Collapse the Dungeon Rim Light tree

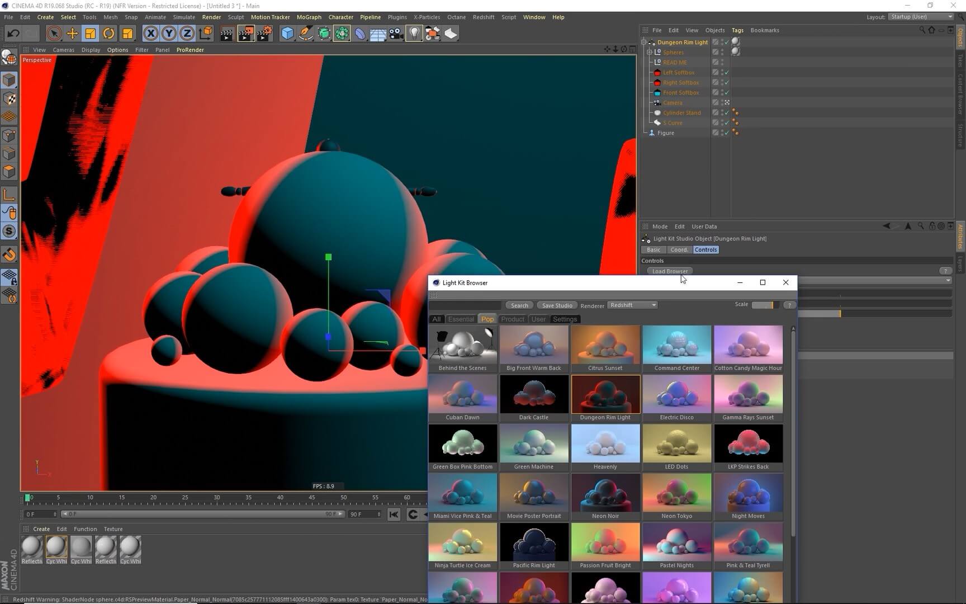coord(644,42)
